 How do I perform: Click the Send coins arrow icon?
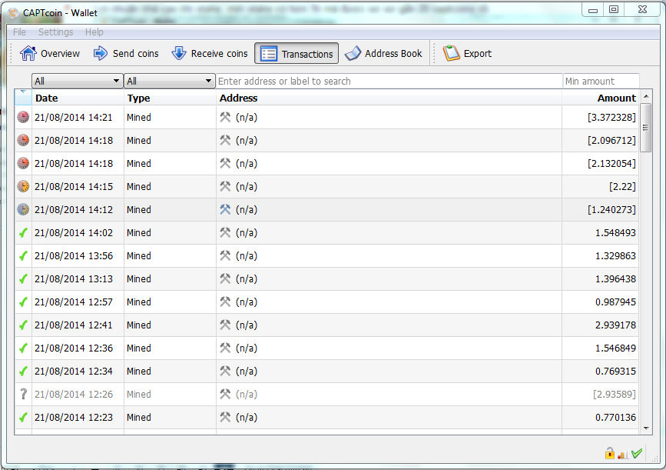click(x=100, y=53)
